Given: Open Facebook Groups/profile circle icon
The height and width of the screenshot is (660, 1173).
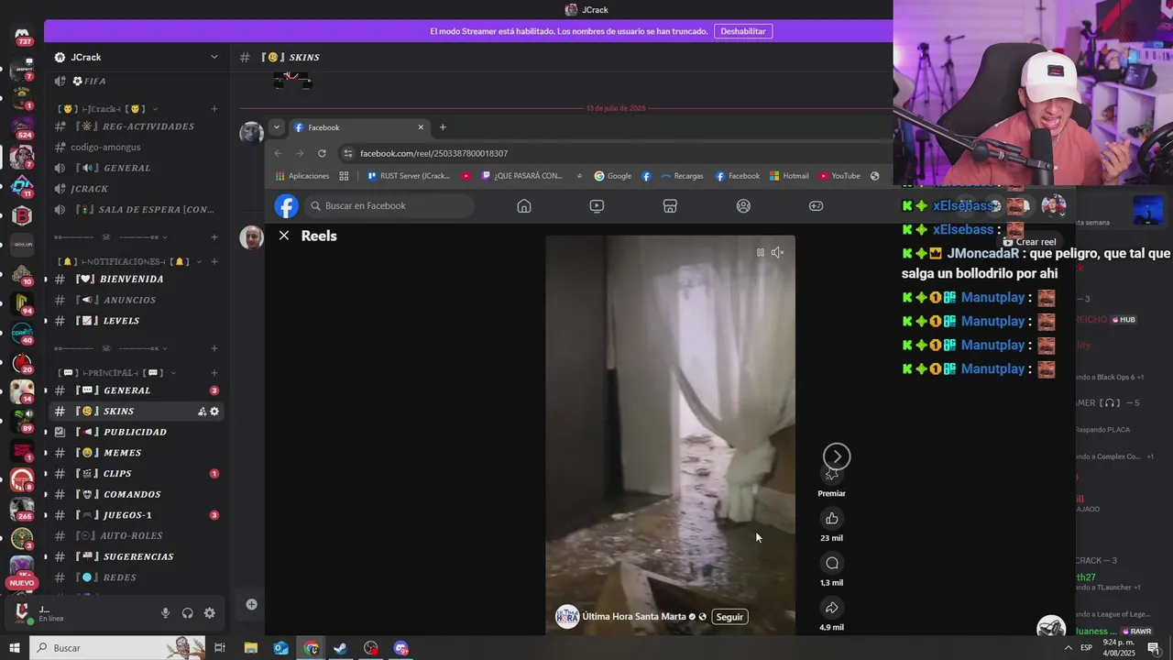Looking at the screenshot, I should point(743,206).
